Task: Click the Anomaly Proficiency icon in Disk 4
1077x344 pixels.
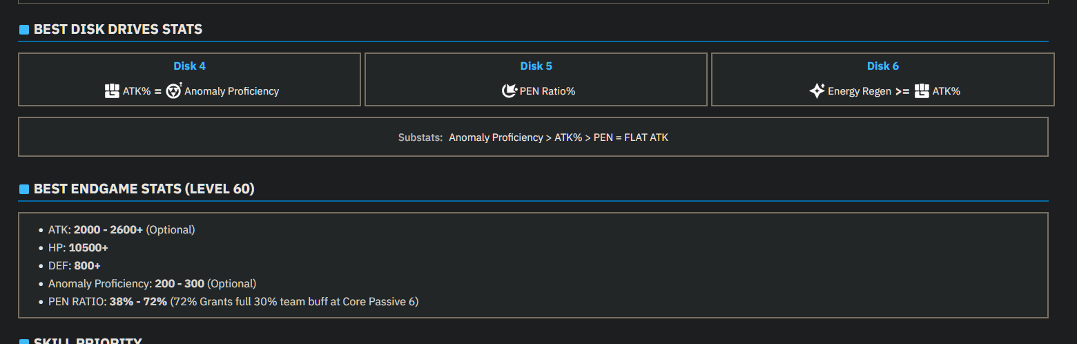Action: coord(174,90)
